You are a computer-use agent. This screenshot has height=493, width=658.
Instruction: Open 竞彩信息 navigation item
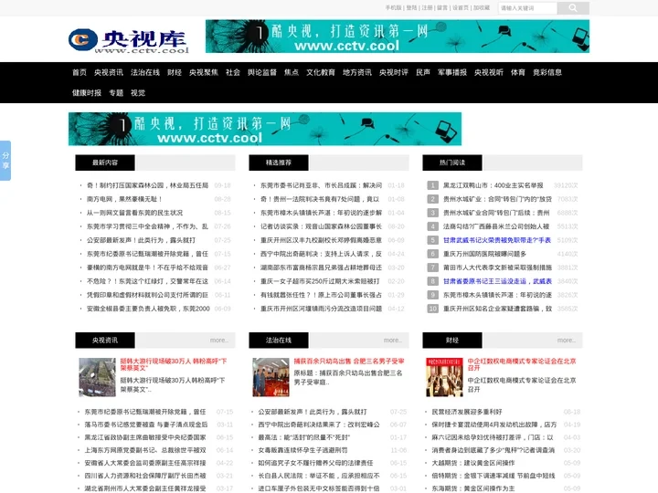click(547, 72)
